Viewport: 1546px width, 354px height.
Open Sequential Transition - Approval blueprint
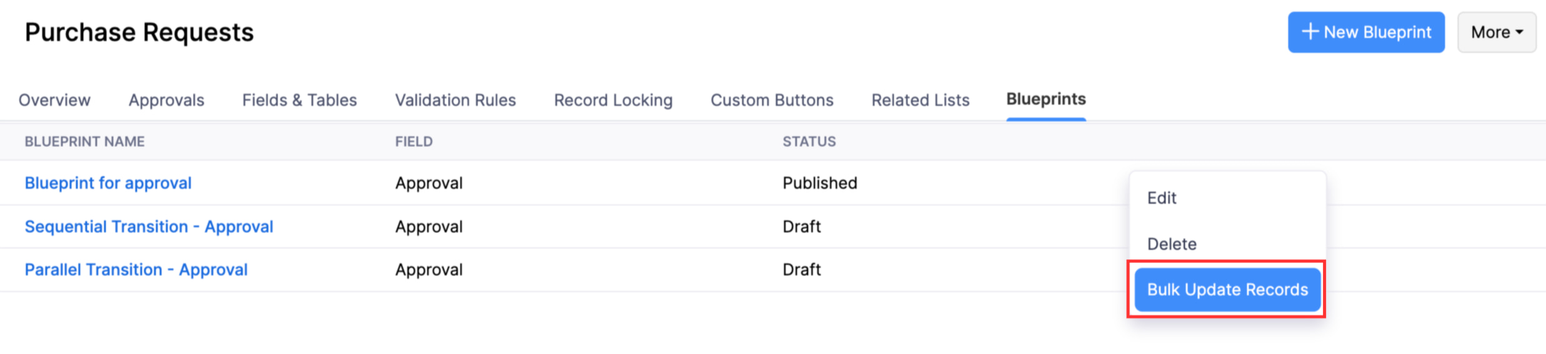point(149,227)
